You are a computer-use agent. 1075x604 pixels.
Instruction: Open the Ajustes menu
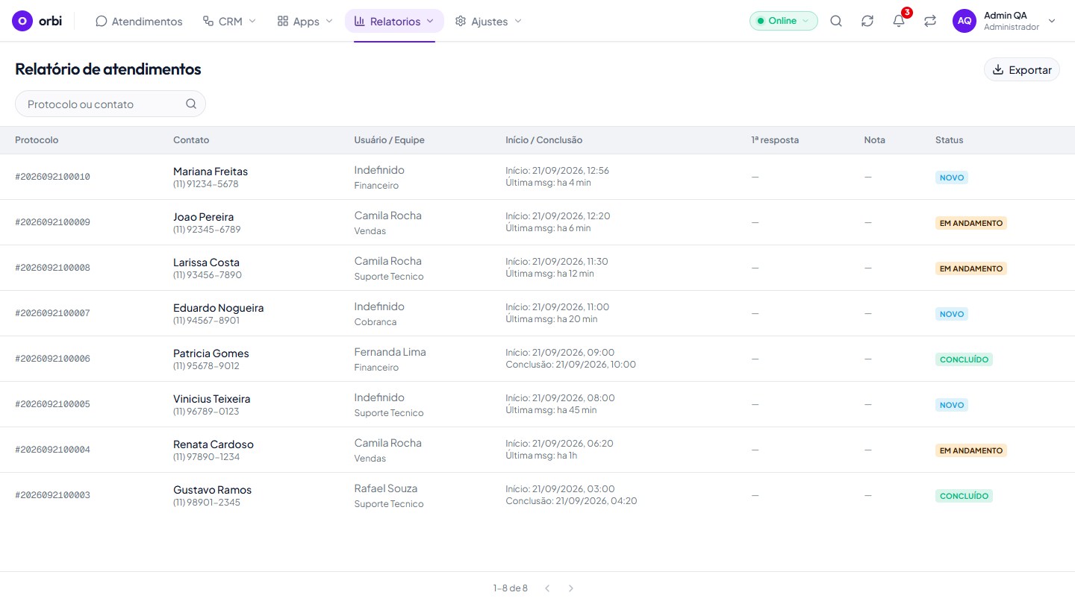point(488,21)
